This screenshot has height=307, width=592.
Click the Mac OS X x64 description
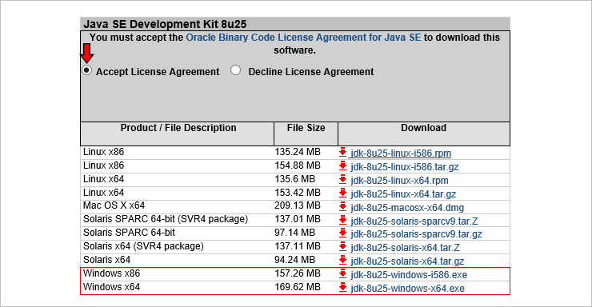(114, 205)
